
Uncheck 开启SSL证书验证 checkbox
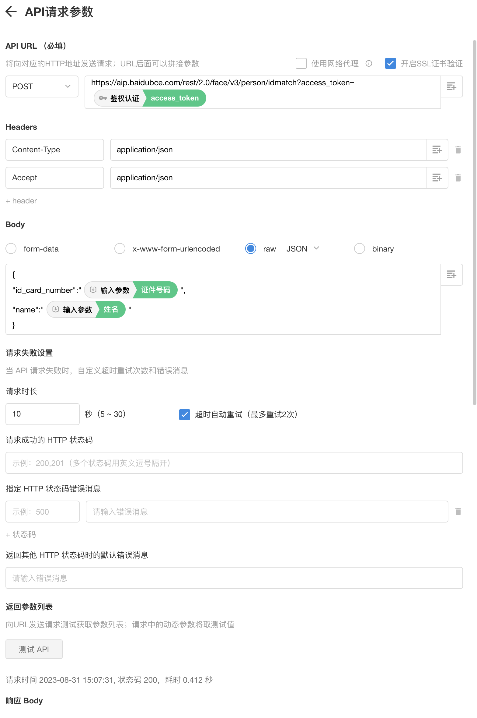(x=390, y=64)
